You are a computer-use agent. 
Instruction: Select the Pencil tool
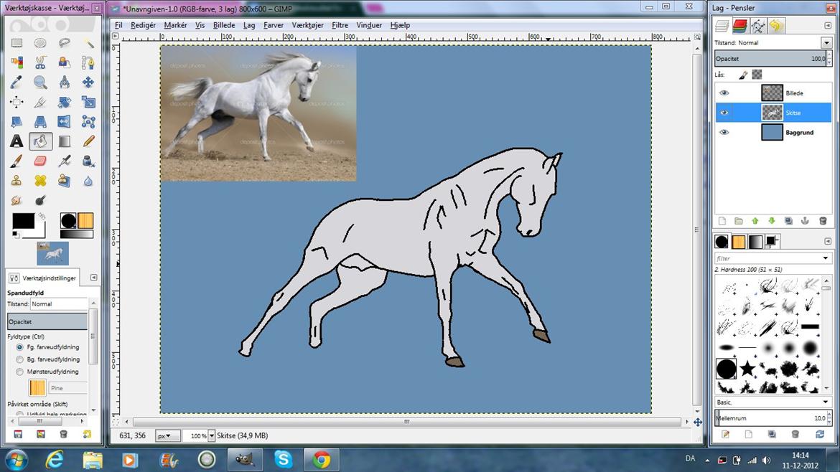tap(88, 141)
